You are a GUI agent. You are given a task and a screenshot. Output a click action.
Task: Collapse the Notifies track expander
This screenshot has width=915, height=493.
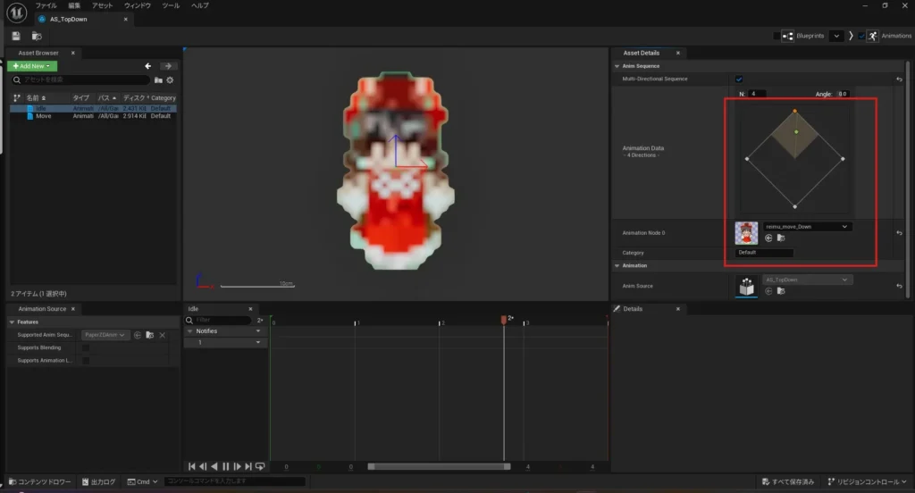point(189,330)
